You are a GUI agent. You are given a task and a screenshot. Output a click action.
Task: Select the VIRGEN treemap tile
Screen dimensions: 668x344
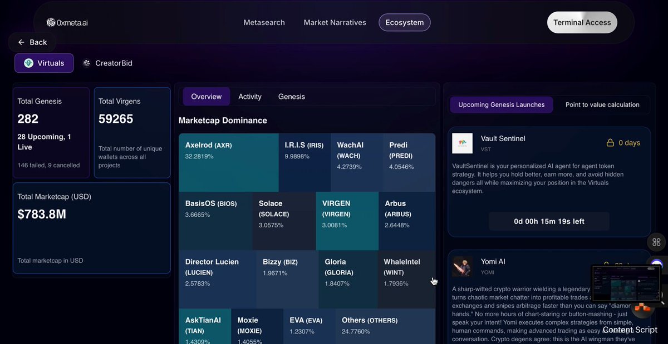point(347,221)
